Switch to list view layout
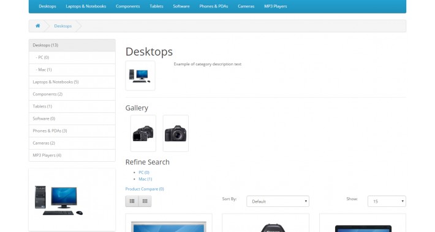Screen dimensions: 435x232 point(132,201)
